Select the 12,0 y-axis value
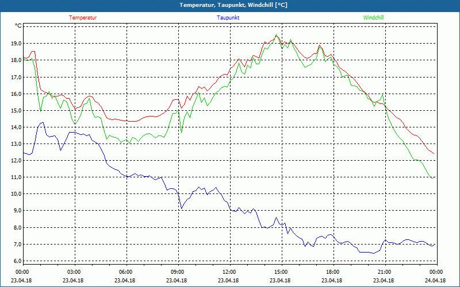Viewport: 460px width, 287px height. tap(17, 161)
